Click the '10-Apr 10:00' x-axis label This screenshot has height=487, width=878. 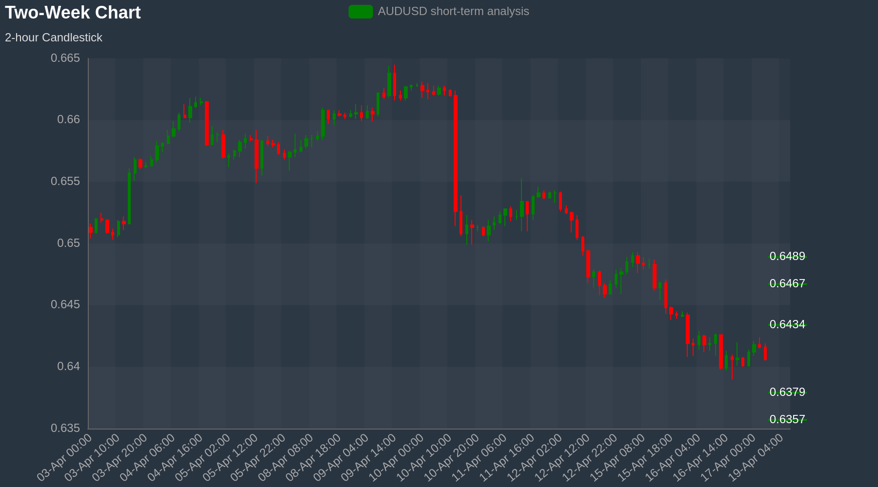point(424,458)
